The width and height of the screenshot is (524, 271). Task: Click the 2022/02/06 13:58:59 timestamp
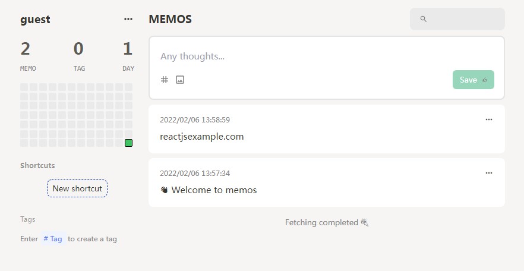pyautogui.click(x=195, y=119)
